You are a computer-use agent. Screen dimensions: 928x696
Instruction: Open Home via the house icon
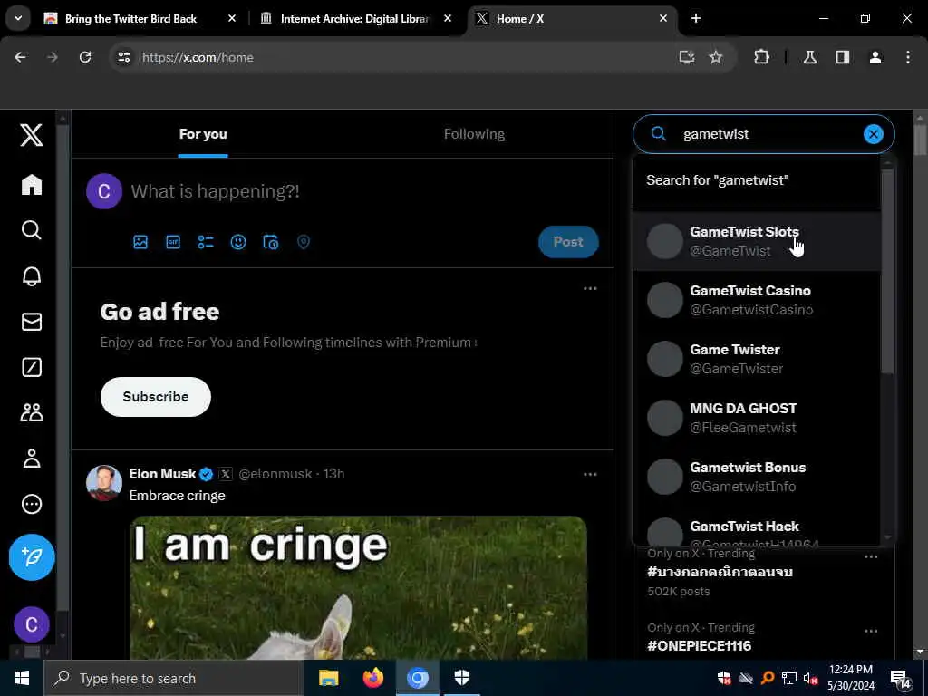(x=32, y=185)
